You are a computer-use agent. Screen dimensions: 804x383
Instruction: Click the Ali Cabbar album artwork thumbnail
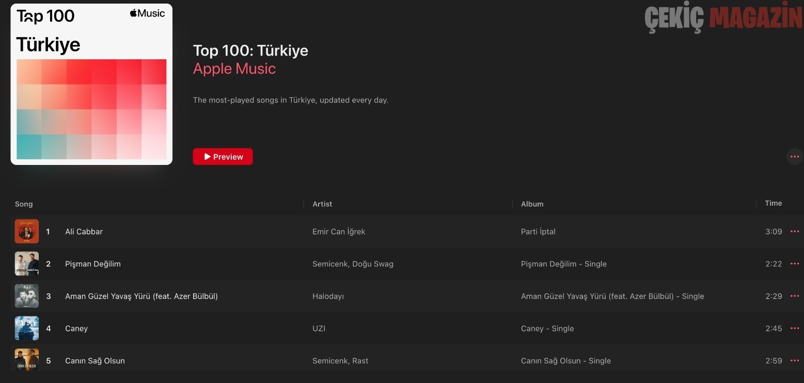coord(27,231)
